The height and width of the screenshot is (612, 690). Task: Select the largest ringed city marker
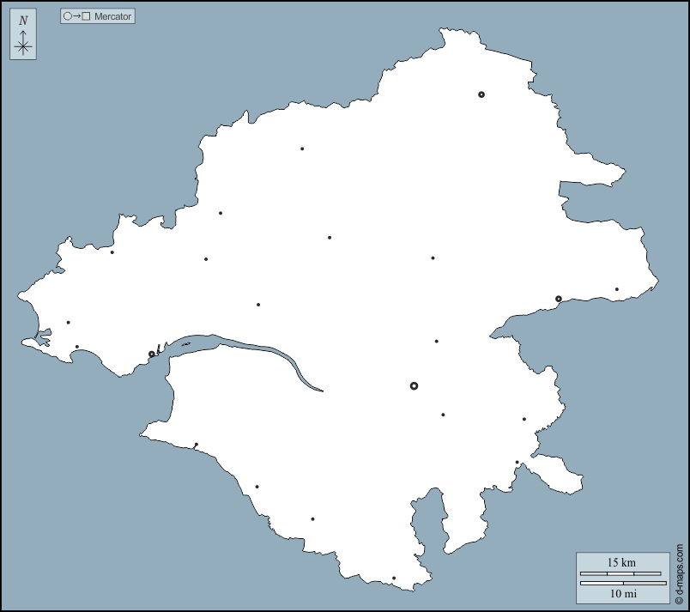[x=414, y=386]
